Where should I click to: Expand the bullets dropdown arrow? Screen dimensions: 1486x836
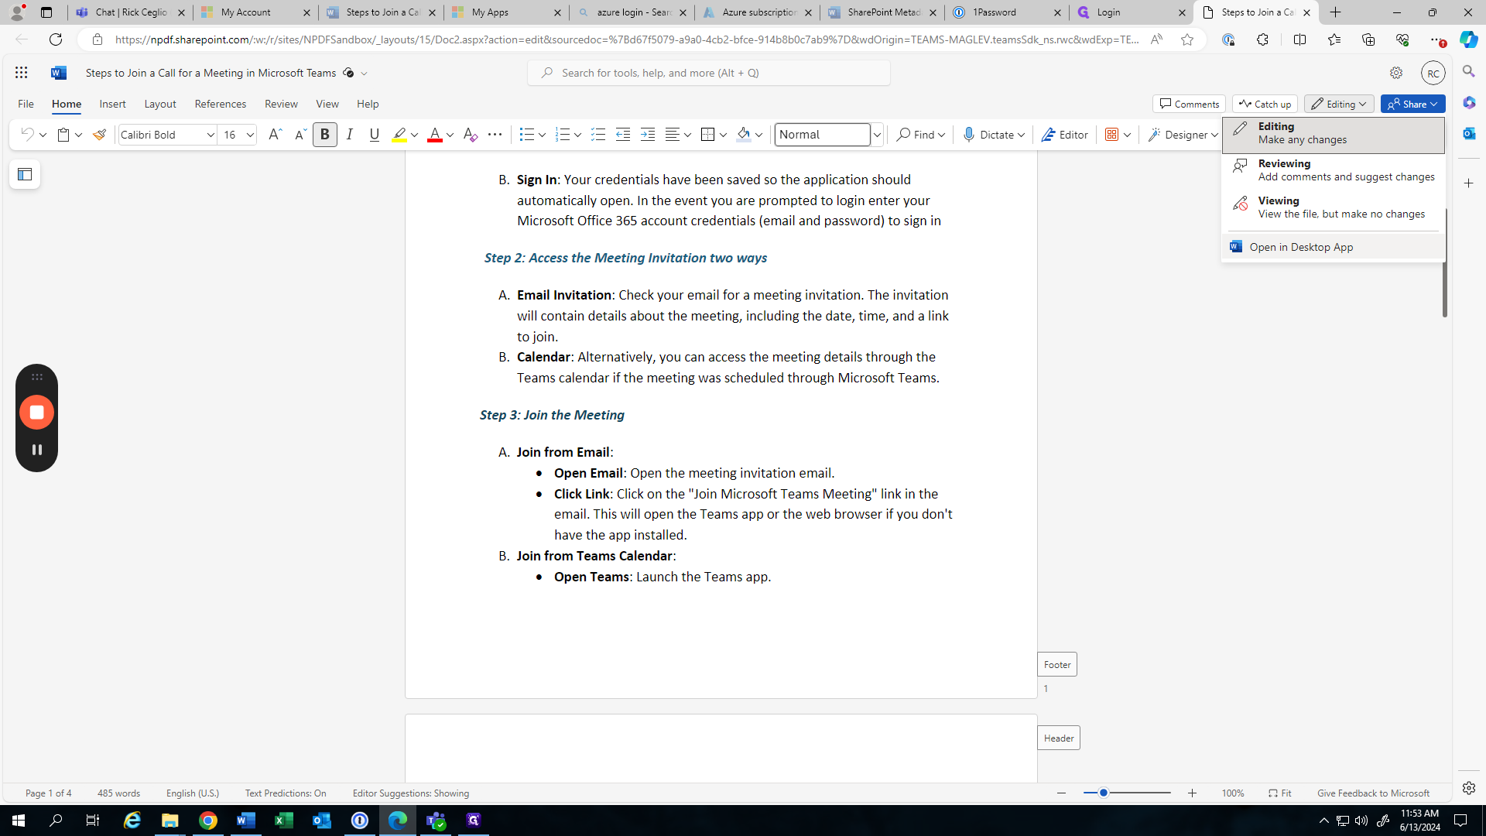coord(543,135)
